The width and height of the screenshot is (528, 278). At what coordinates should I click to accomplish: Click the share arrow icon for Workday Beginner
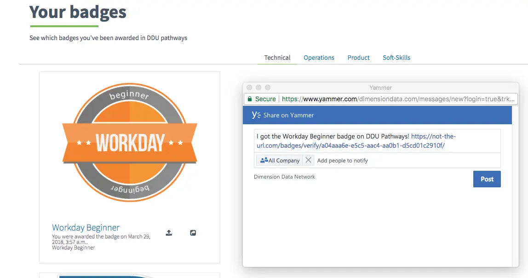click(193, 233)
